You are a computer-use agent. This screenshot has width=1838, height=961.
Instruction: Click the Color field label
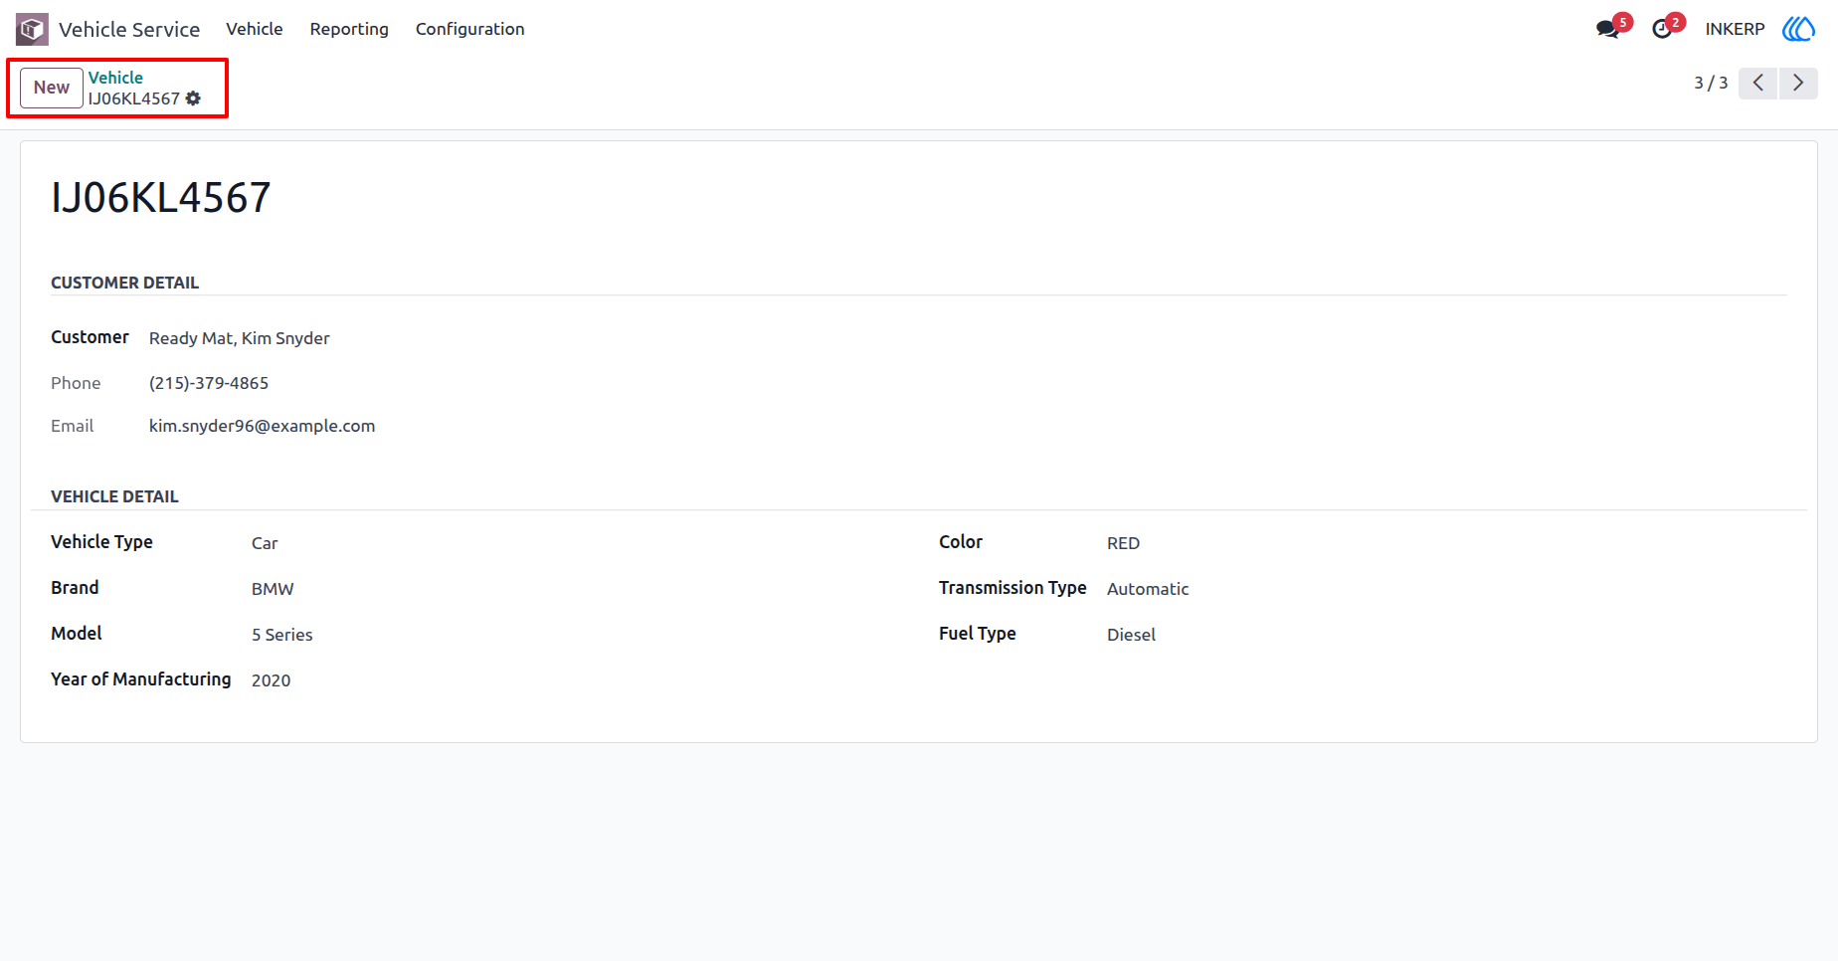point(961,542)
